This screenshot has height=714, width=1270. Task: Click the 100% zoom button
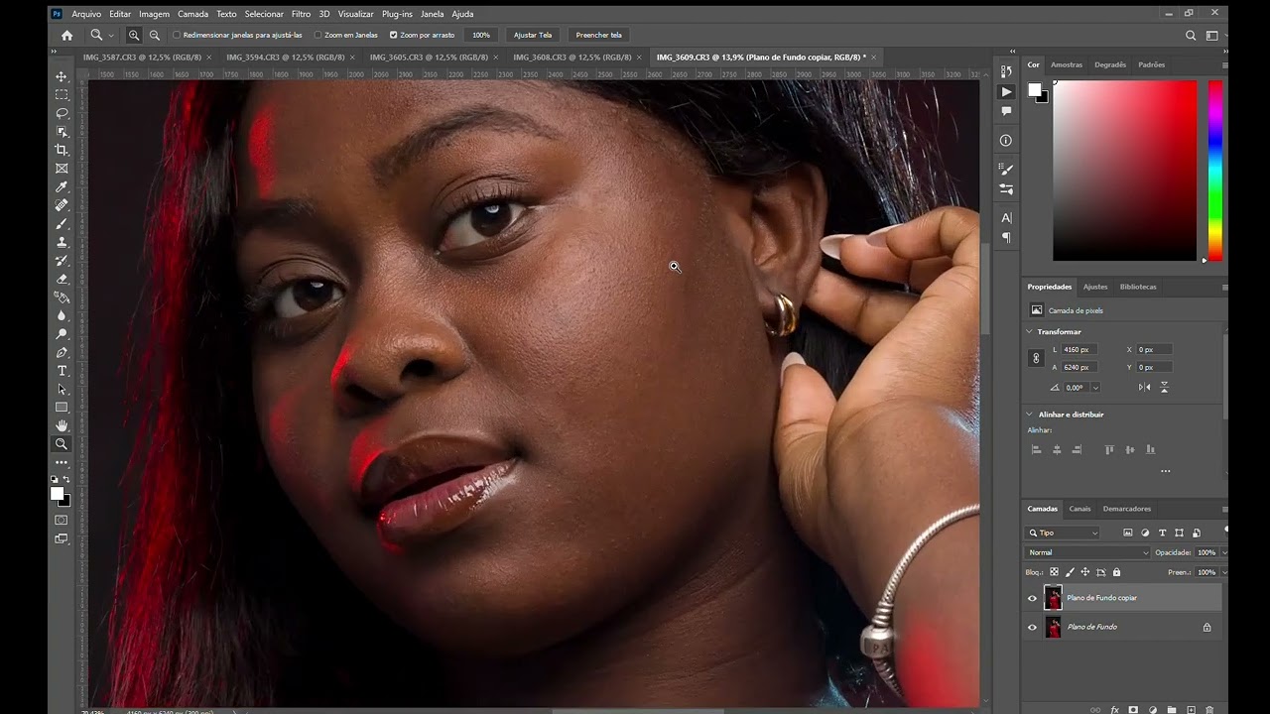coord(481,35)
